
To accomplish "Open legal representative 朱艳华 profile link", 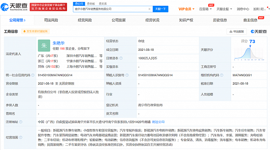I will coord(59,43).
